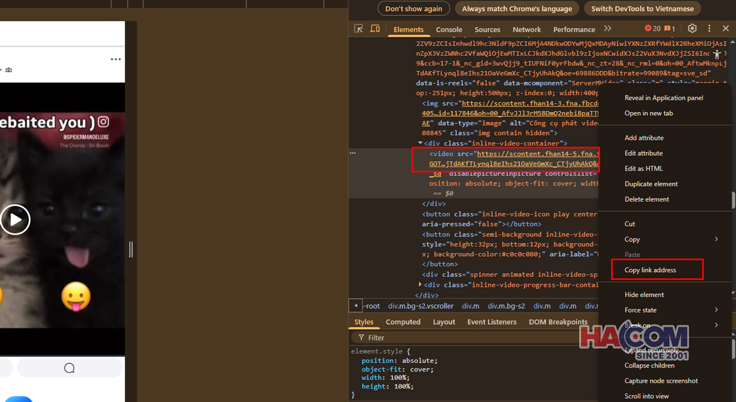
Task: Open DevTools settings gear
Action: 692,29
